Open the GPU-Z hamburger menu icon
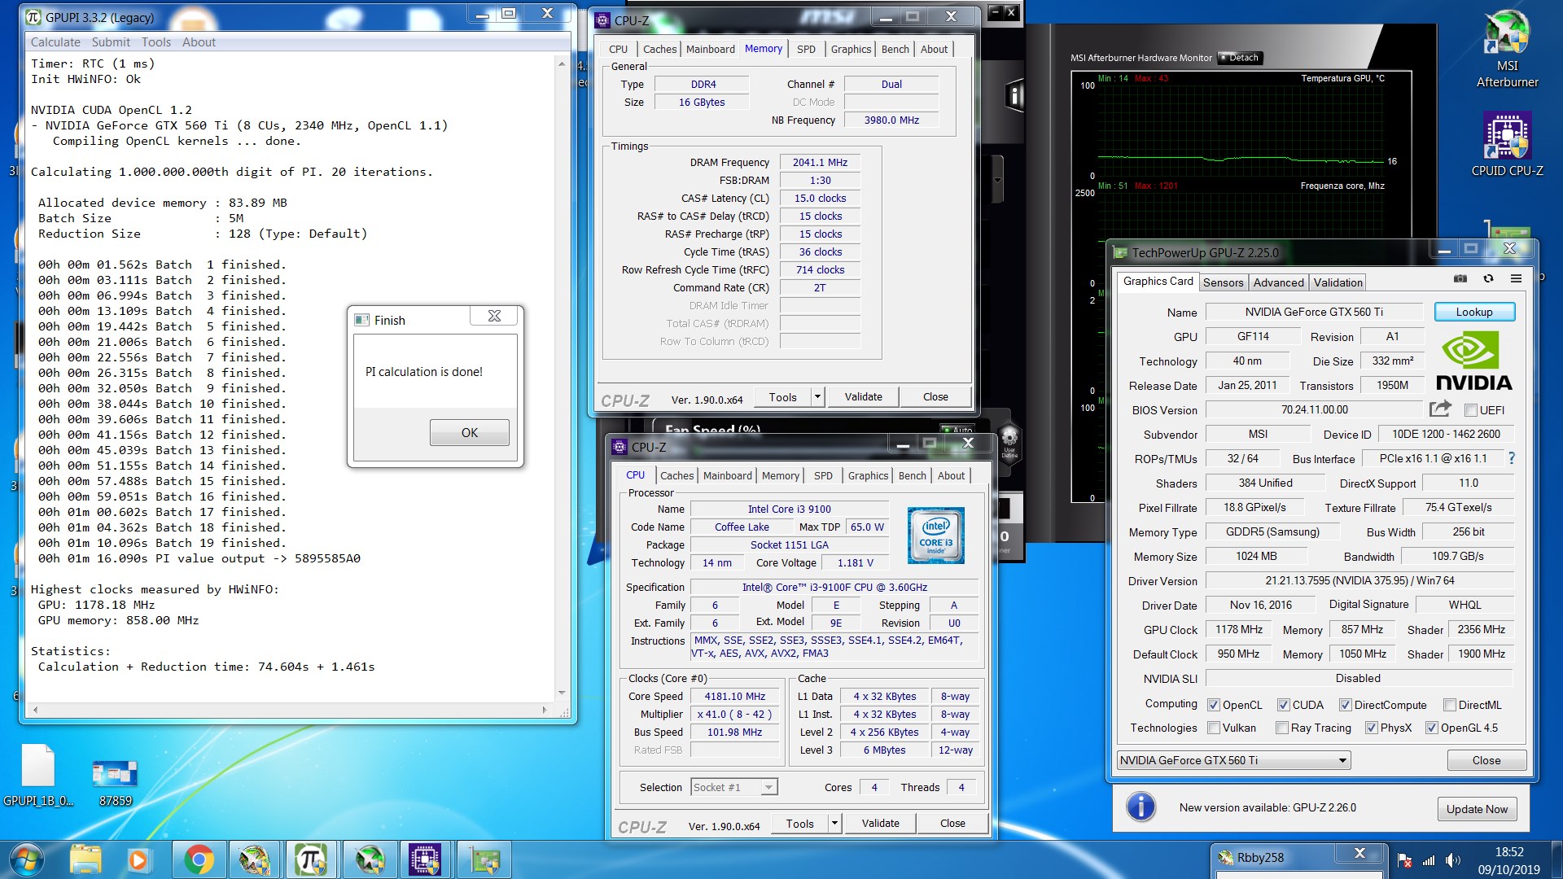 (1516, 279)
